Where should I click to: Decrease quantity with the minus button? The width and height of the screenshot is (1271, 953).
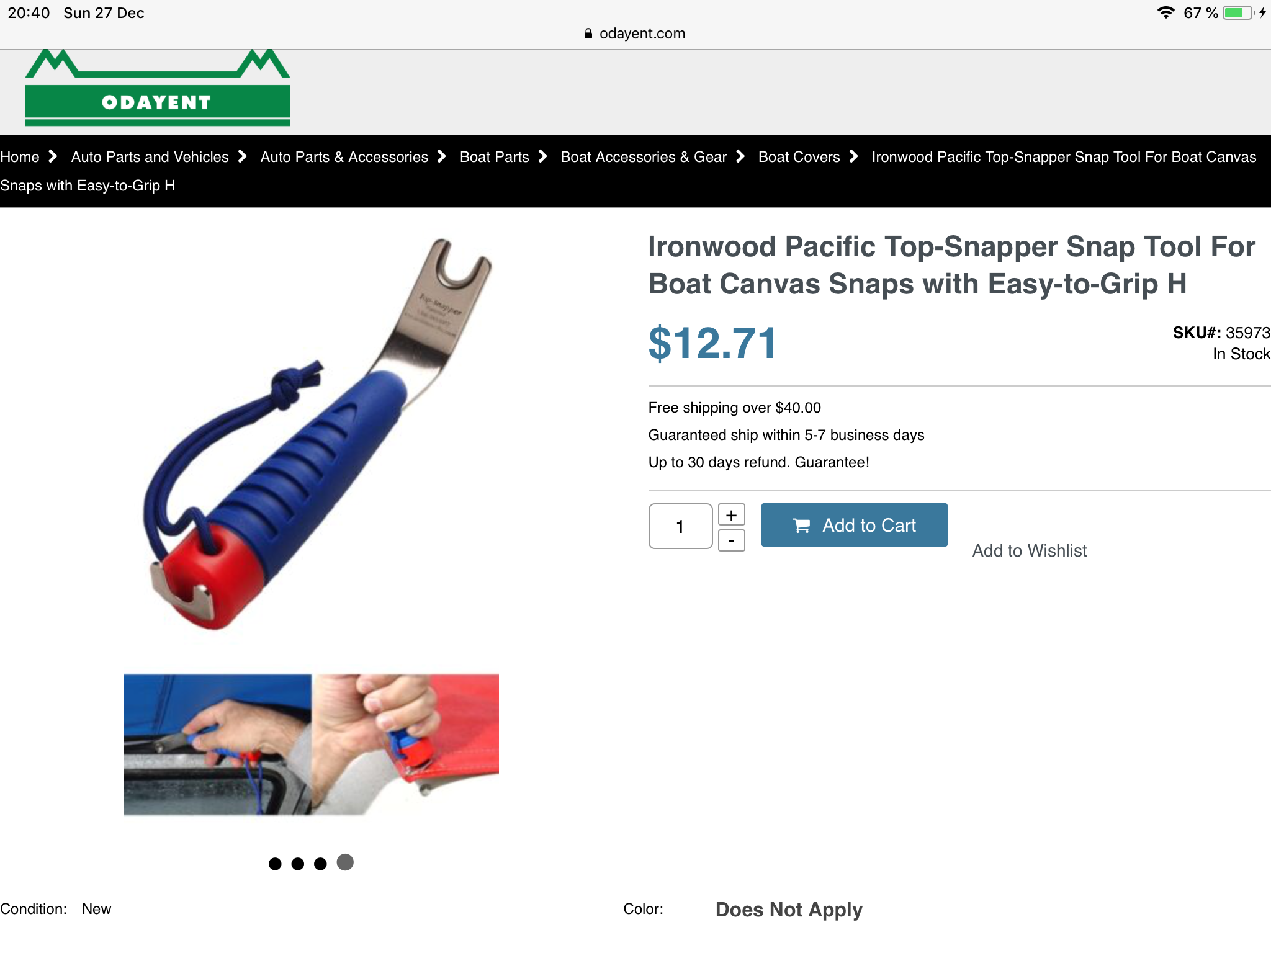point(732,540)
